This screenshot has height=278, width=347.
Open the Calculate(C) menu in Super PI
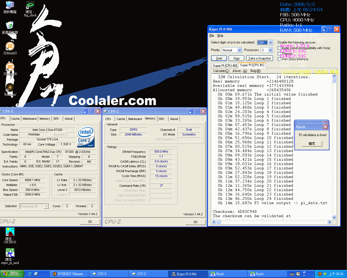click(221, 71)
